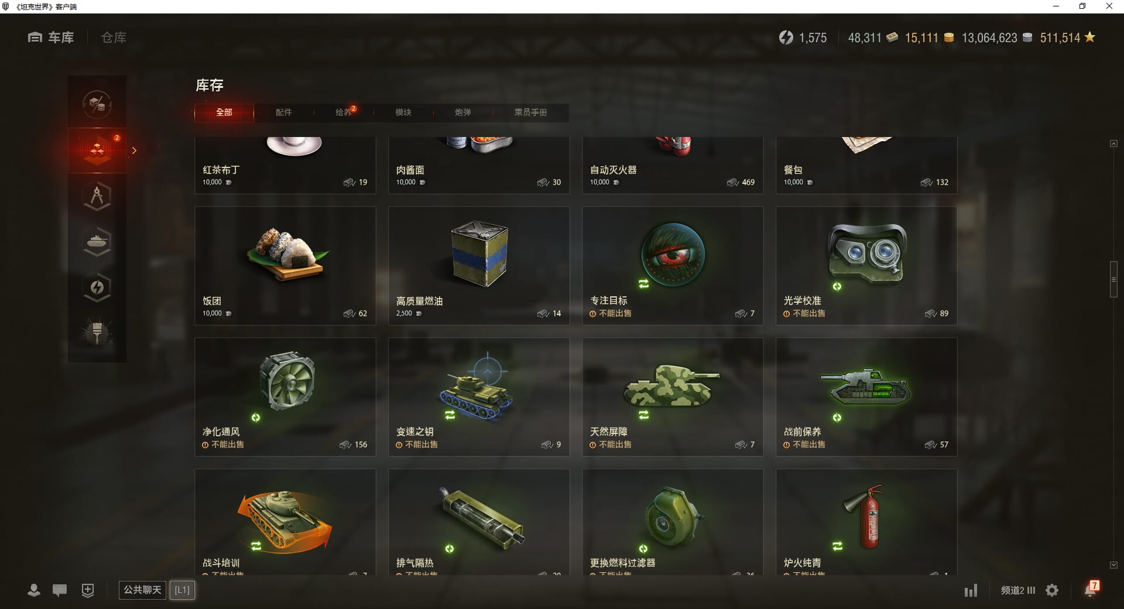Select the 饭团 rice ball item card

coord(285,266)
